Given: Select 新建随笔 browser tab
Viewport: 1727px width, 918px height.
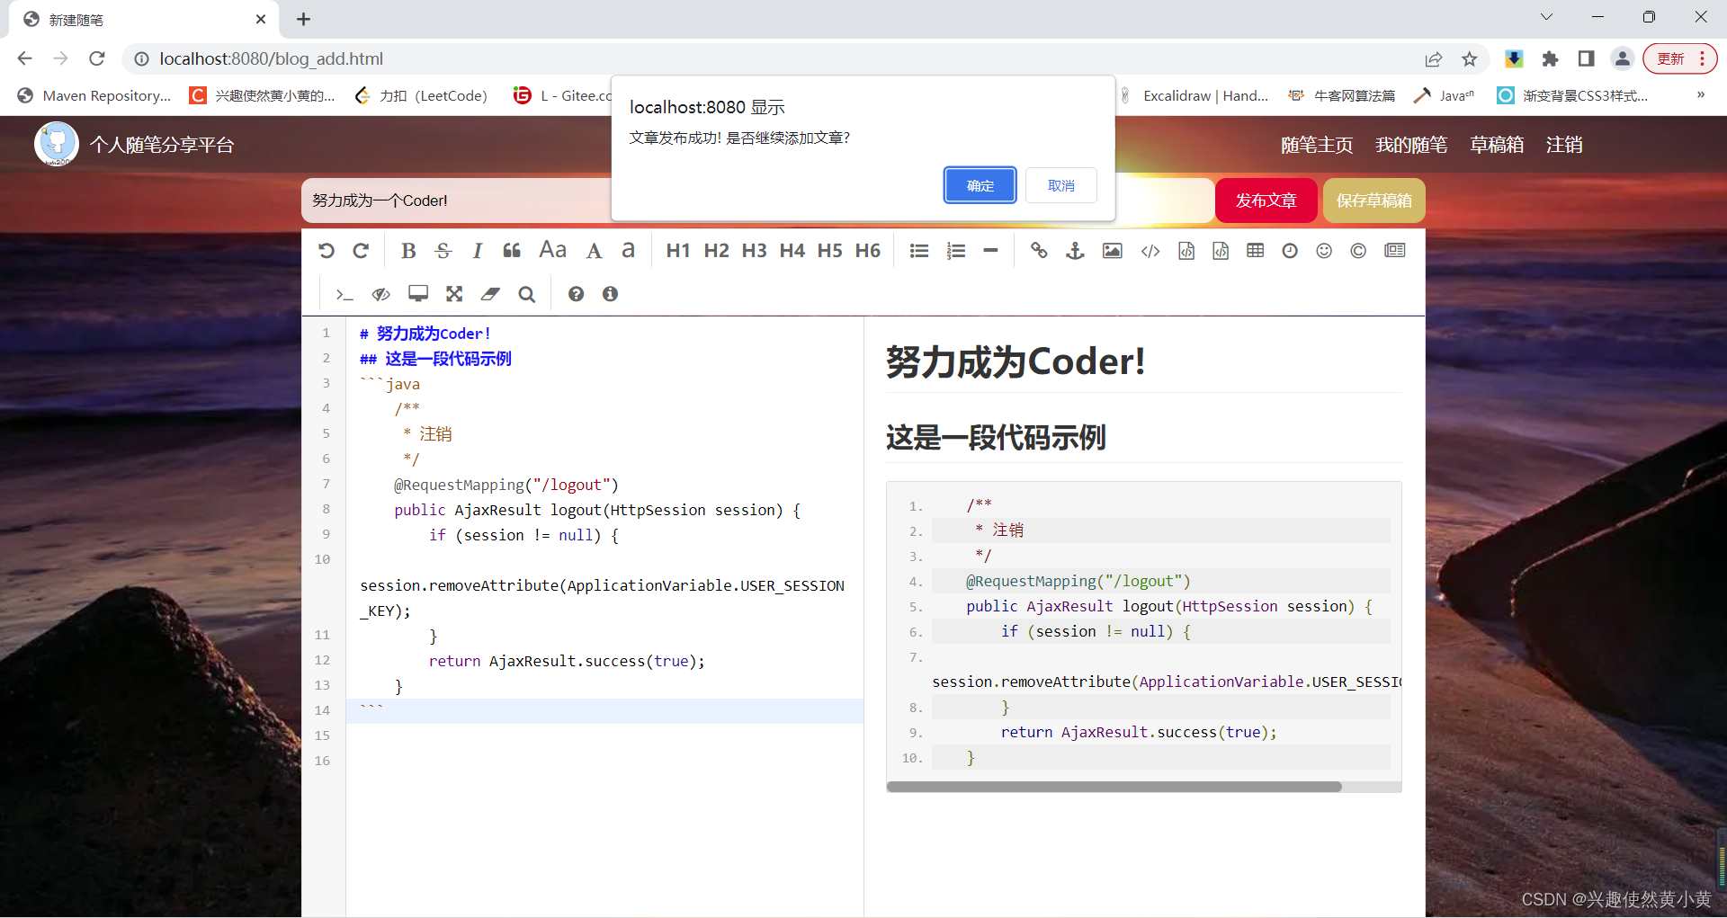Looking at the screenshot, I should [x=144, y=19].
